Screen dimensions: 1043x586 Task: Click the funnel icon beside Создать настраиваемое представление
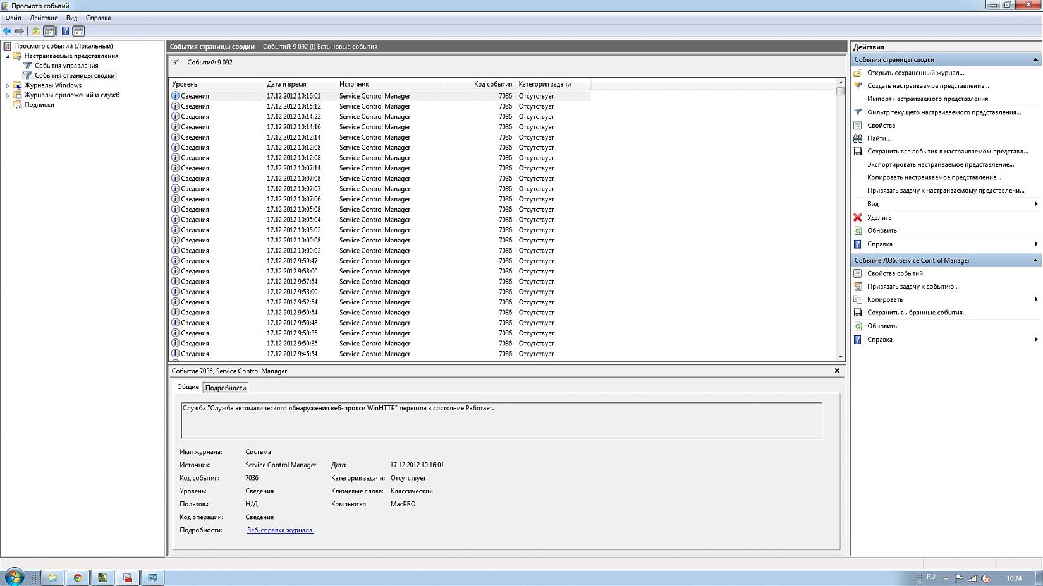[858, 86]
